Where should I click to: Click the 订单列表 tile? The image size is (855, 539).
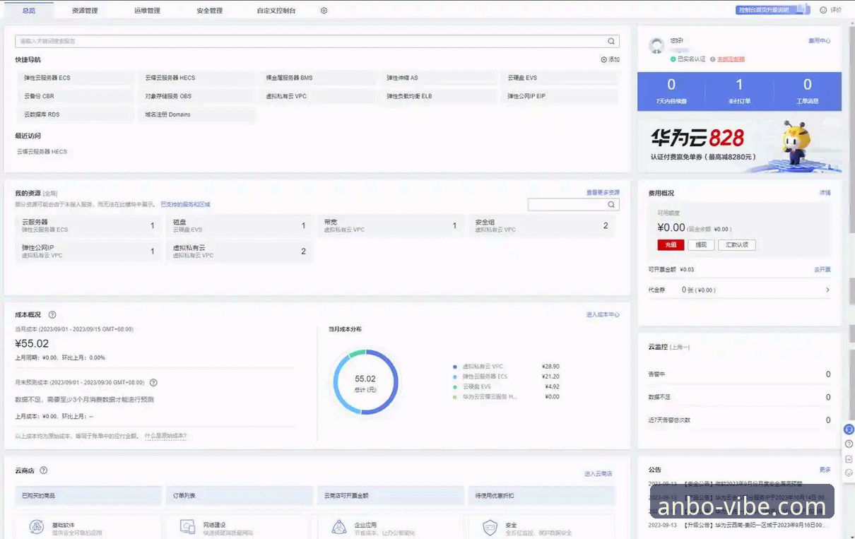coord(239,495)
